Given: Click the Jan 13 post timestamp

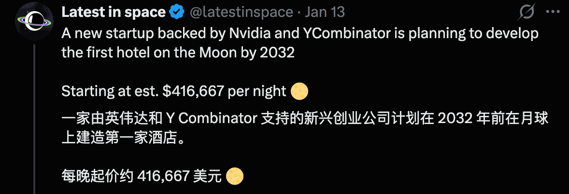Looking at the screenshot, I should tap(328, 13).
